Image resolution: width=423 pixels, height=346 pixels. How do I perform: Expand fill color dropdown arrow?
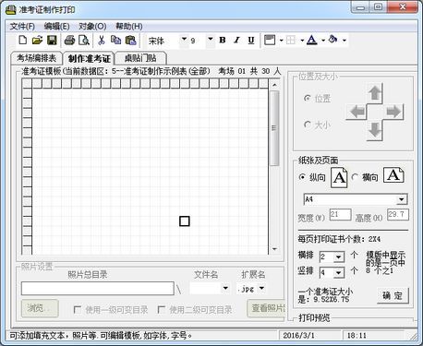click(x=344, y=41)
